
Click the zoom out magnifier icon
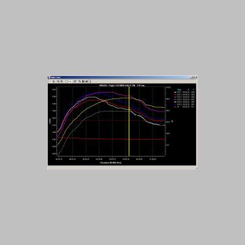[x=61, y=81]
